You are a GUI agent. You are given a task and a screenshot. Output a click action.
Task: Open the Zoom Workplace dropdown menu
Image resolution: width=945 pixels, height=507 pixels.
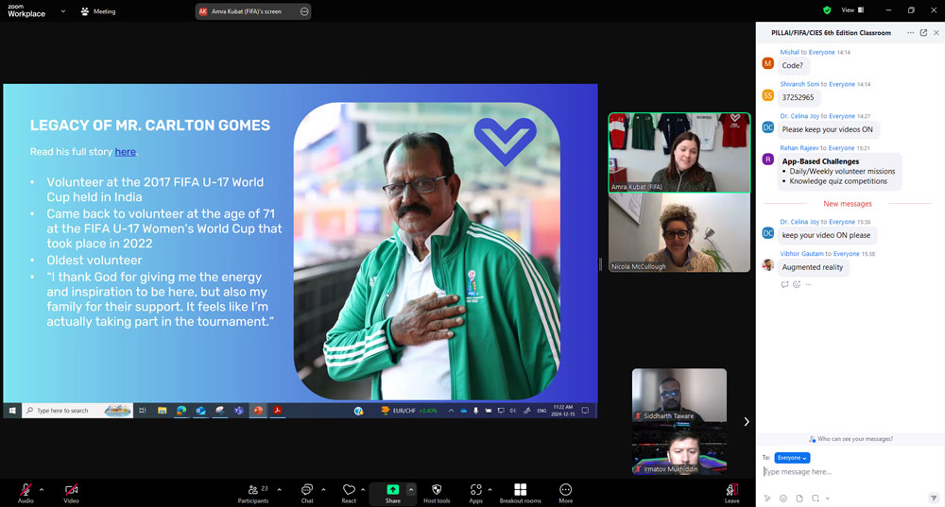(62, 11)
